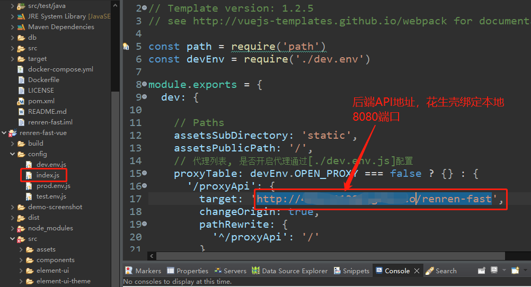
Task: Select the renren-fast.iml file icon
Action: (x=21, y=122)
